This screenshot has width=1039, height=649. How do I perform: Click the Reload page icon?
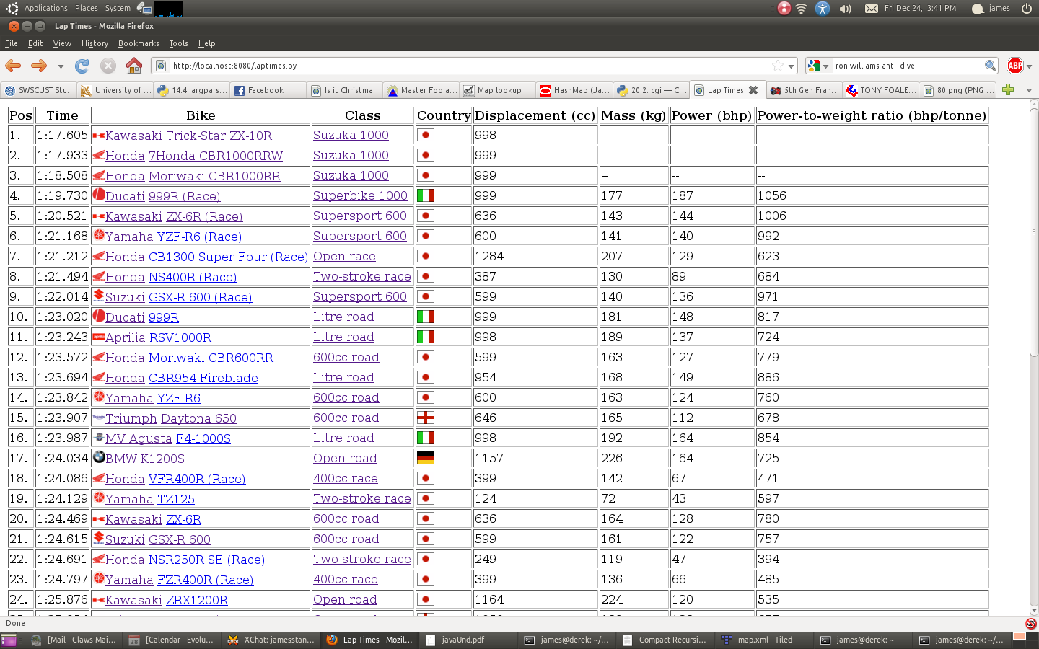[82, 66]
